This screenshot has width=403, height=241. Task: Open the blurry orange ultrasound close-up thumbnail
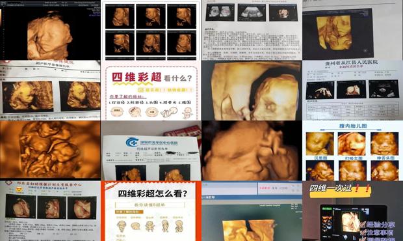[50, 150]
